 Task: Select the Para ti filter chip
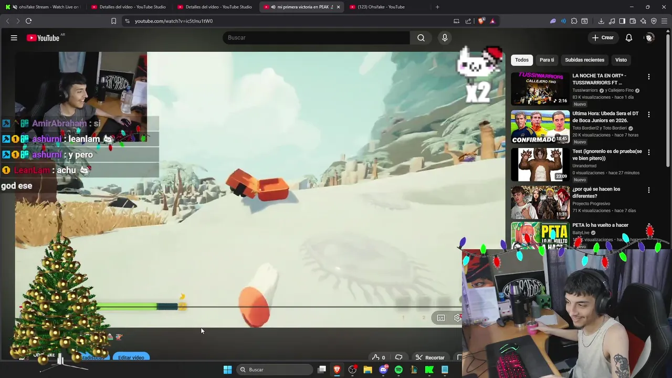pyautogui.click(x=547, y=60)
